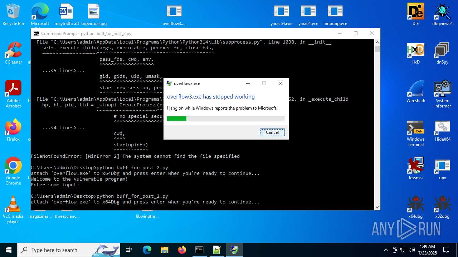Select the yara64.exe desktop icon
458x257 pixels.
point(308,15)
